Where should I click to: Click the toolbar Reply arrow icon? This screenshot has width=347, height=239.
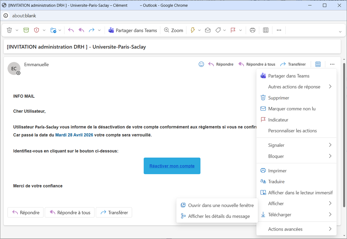[x=71, y=30]
